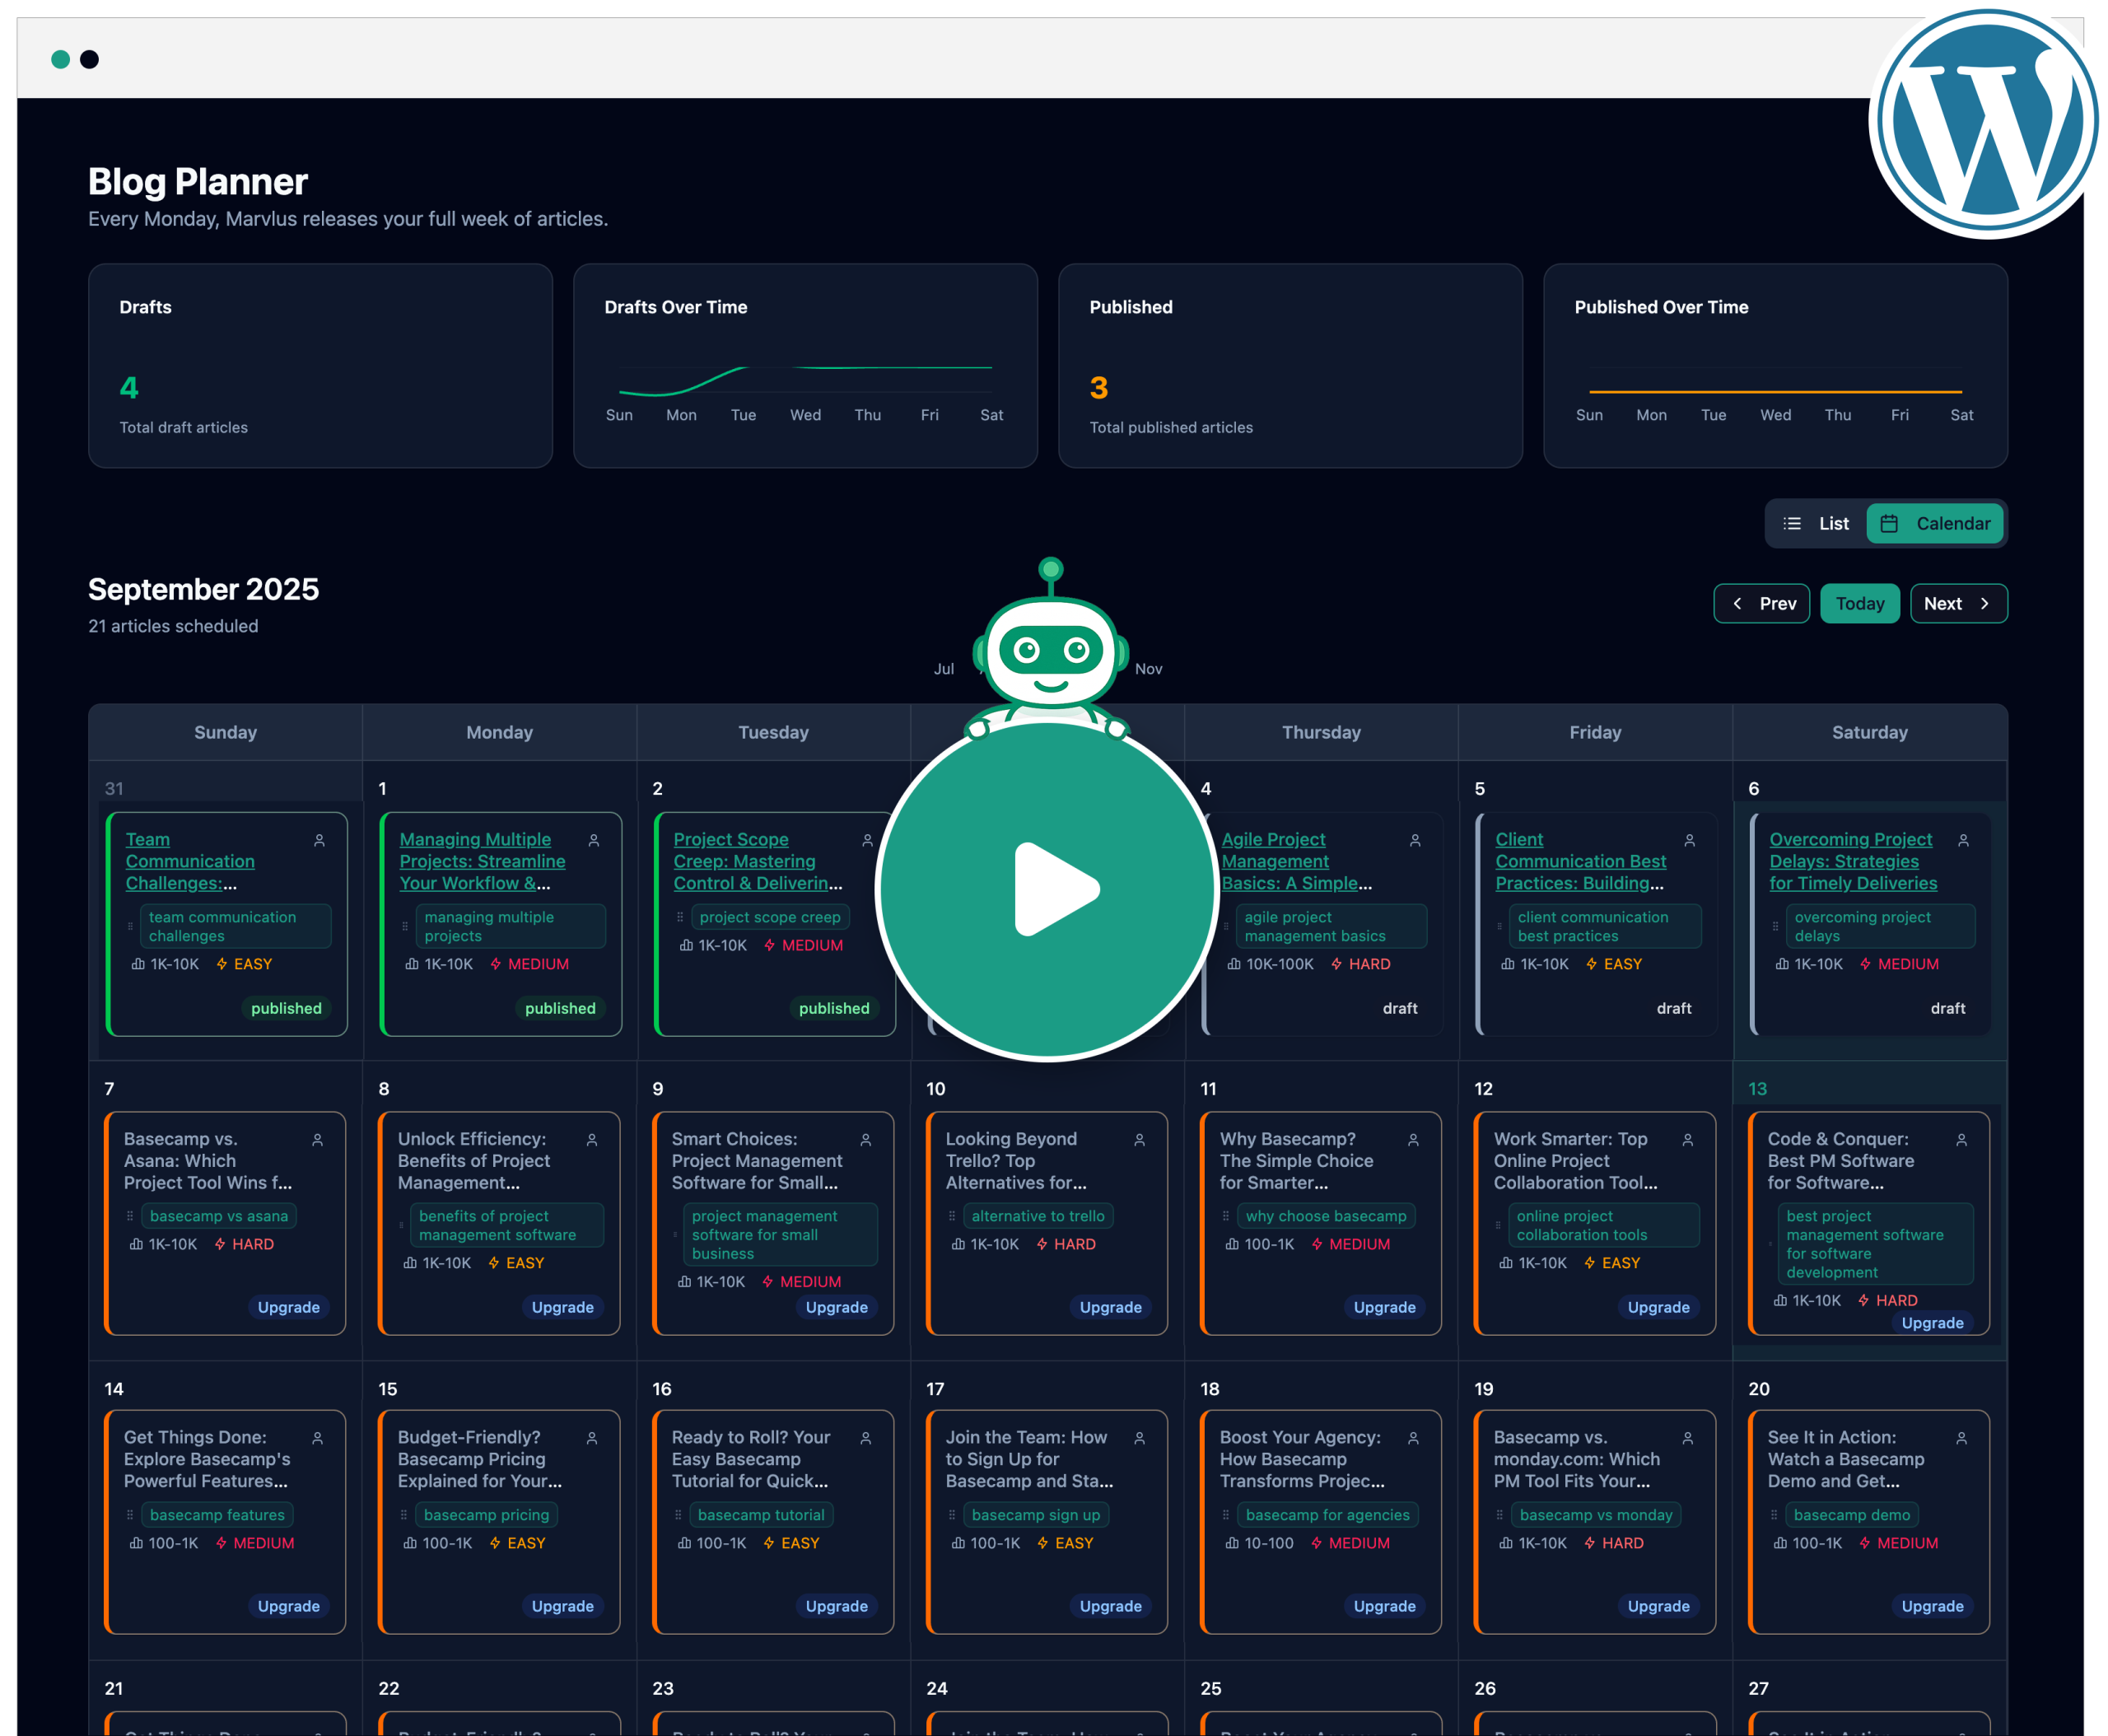The height and width of the screenshot is (1736, 2108).
Task: Click person icon on Get Things Done card
Action: (318, 1438)
